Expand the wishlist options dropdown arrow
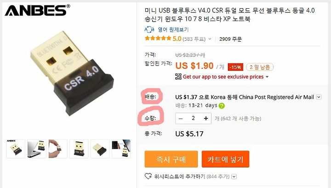Screen dimensions: 331x188 click(x=234, y=177)
